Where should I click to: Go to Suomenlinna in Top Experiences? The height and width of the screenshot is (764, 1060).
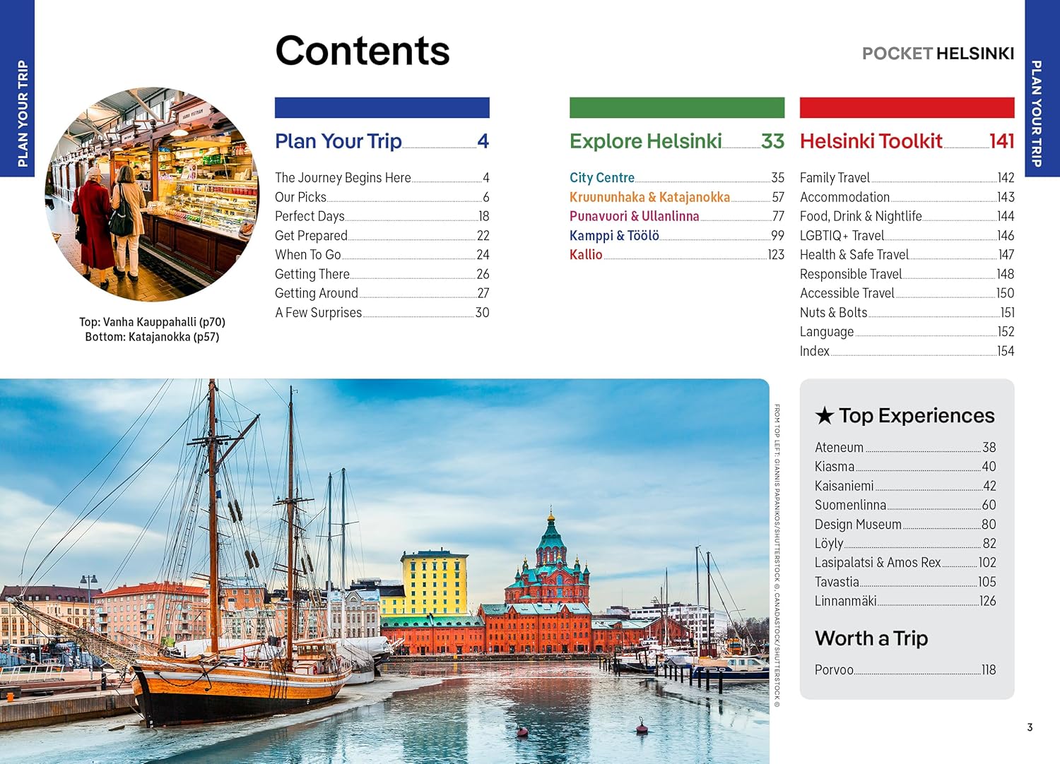tap(850, 505)
